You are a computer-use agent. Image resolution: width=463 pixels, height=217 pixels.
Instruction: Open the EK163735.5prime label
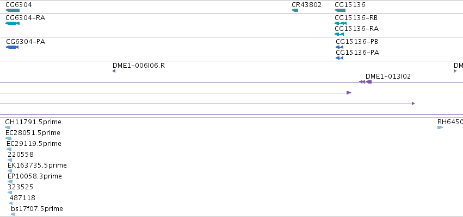(37, 165)
